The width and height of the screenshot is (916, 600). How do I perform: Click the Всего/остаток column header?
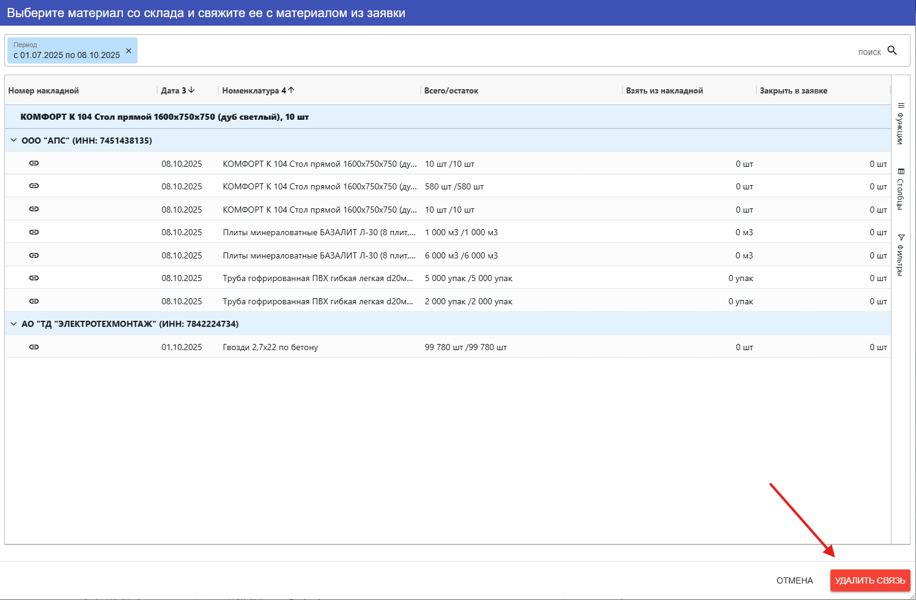[451, 90]
